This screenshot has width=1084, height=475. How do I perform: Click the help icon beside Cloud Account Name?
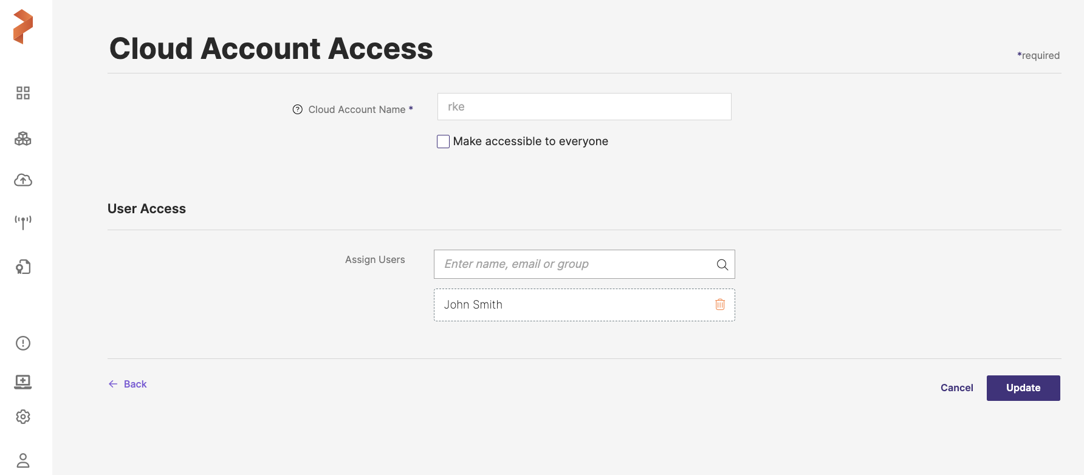[298, 110]
